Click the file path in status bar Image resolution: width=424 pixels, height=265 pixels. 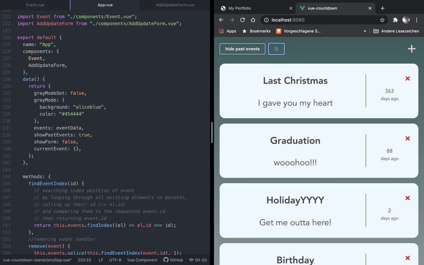[37, 260]
